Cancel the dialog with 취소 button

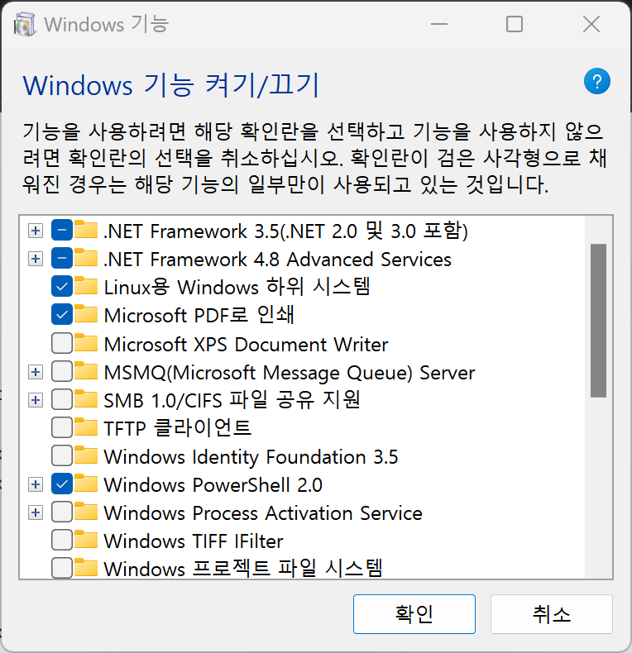pyautogui.click(x=551, y=614)
